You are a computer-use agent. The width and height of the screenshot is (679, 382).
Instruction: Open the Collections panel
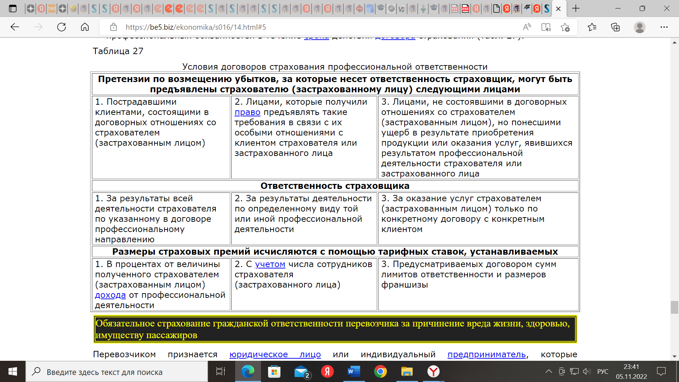click(615, 27)
